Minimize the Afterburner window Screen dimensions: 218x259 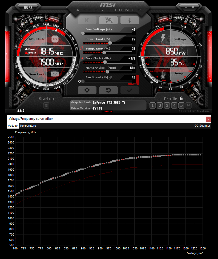[x=186, y=7]
